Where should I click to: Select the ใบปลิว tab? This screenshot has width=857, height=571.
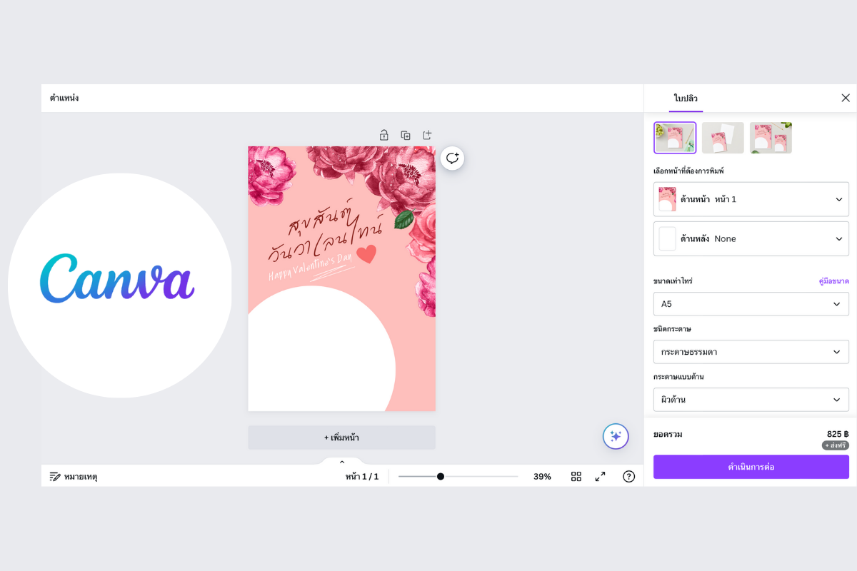tap(686, 98)
